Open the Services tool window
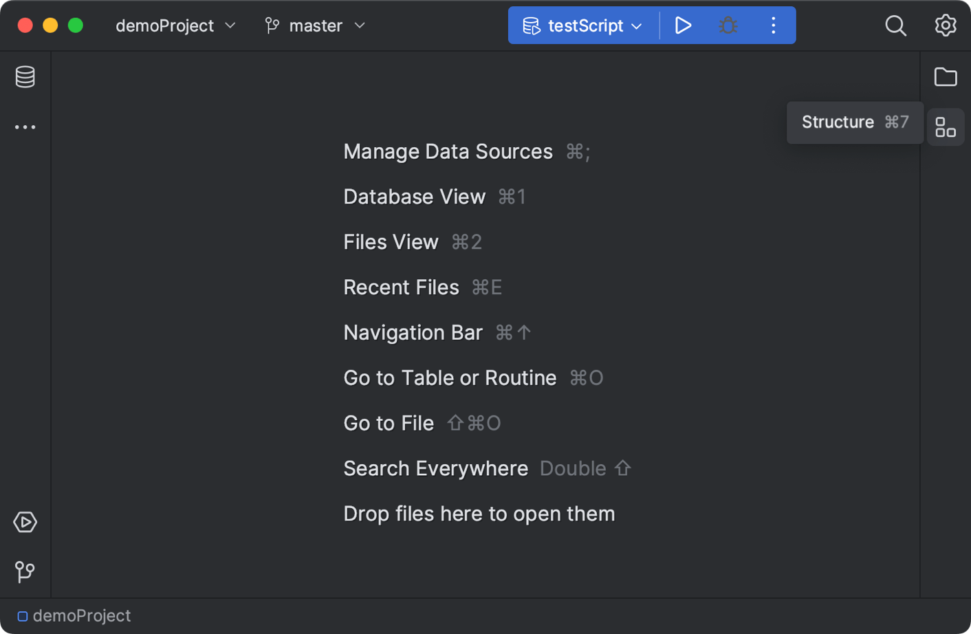The height and width of the screenshot is (634, 971). 25,522
